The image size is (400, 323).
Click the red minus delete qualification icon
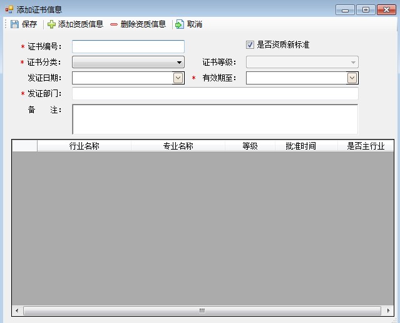pyautogui.click(x=114, y=24)
